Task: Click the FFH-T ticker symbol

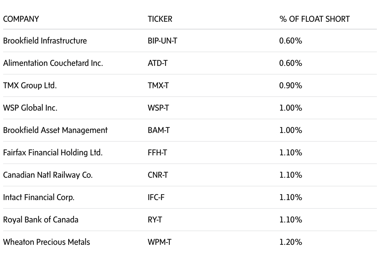Action: (157, 153)
